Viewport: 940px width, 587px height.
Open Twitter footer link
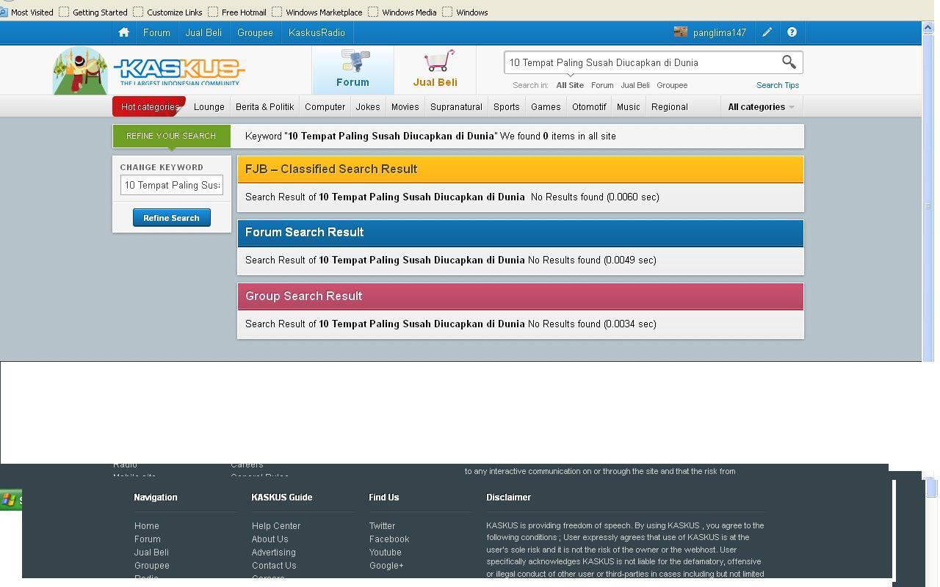(382, 526)
